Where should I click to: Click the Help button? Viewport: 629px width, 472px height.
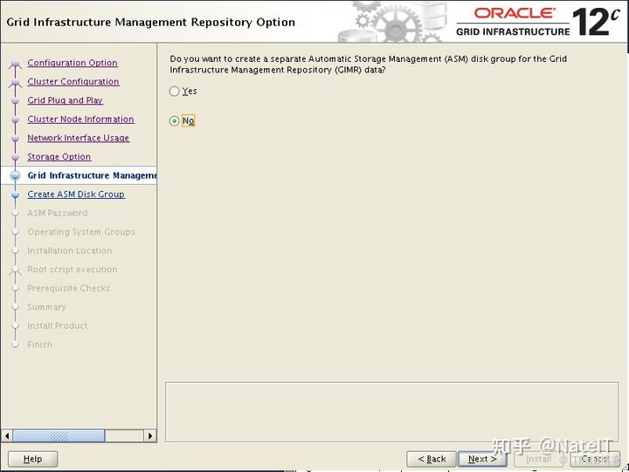(32, 459)
